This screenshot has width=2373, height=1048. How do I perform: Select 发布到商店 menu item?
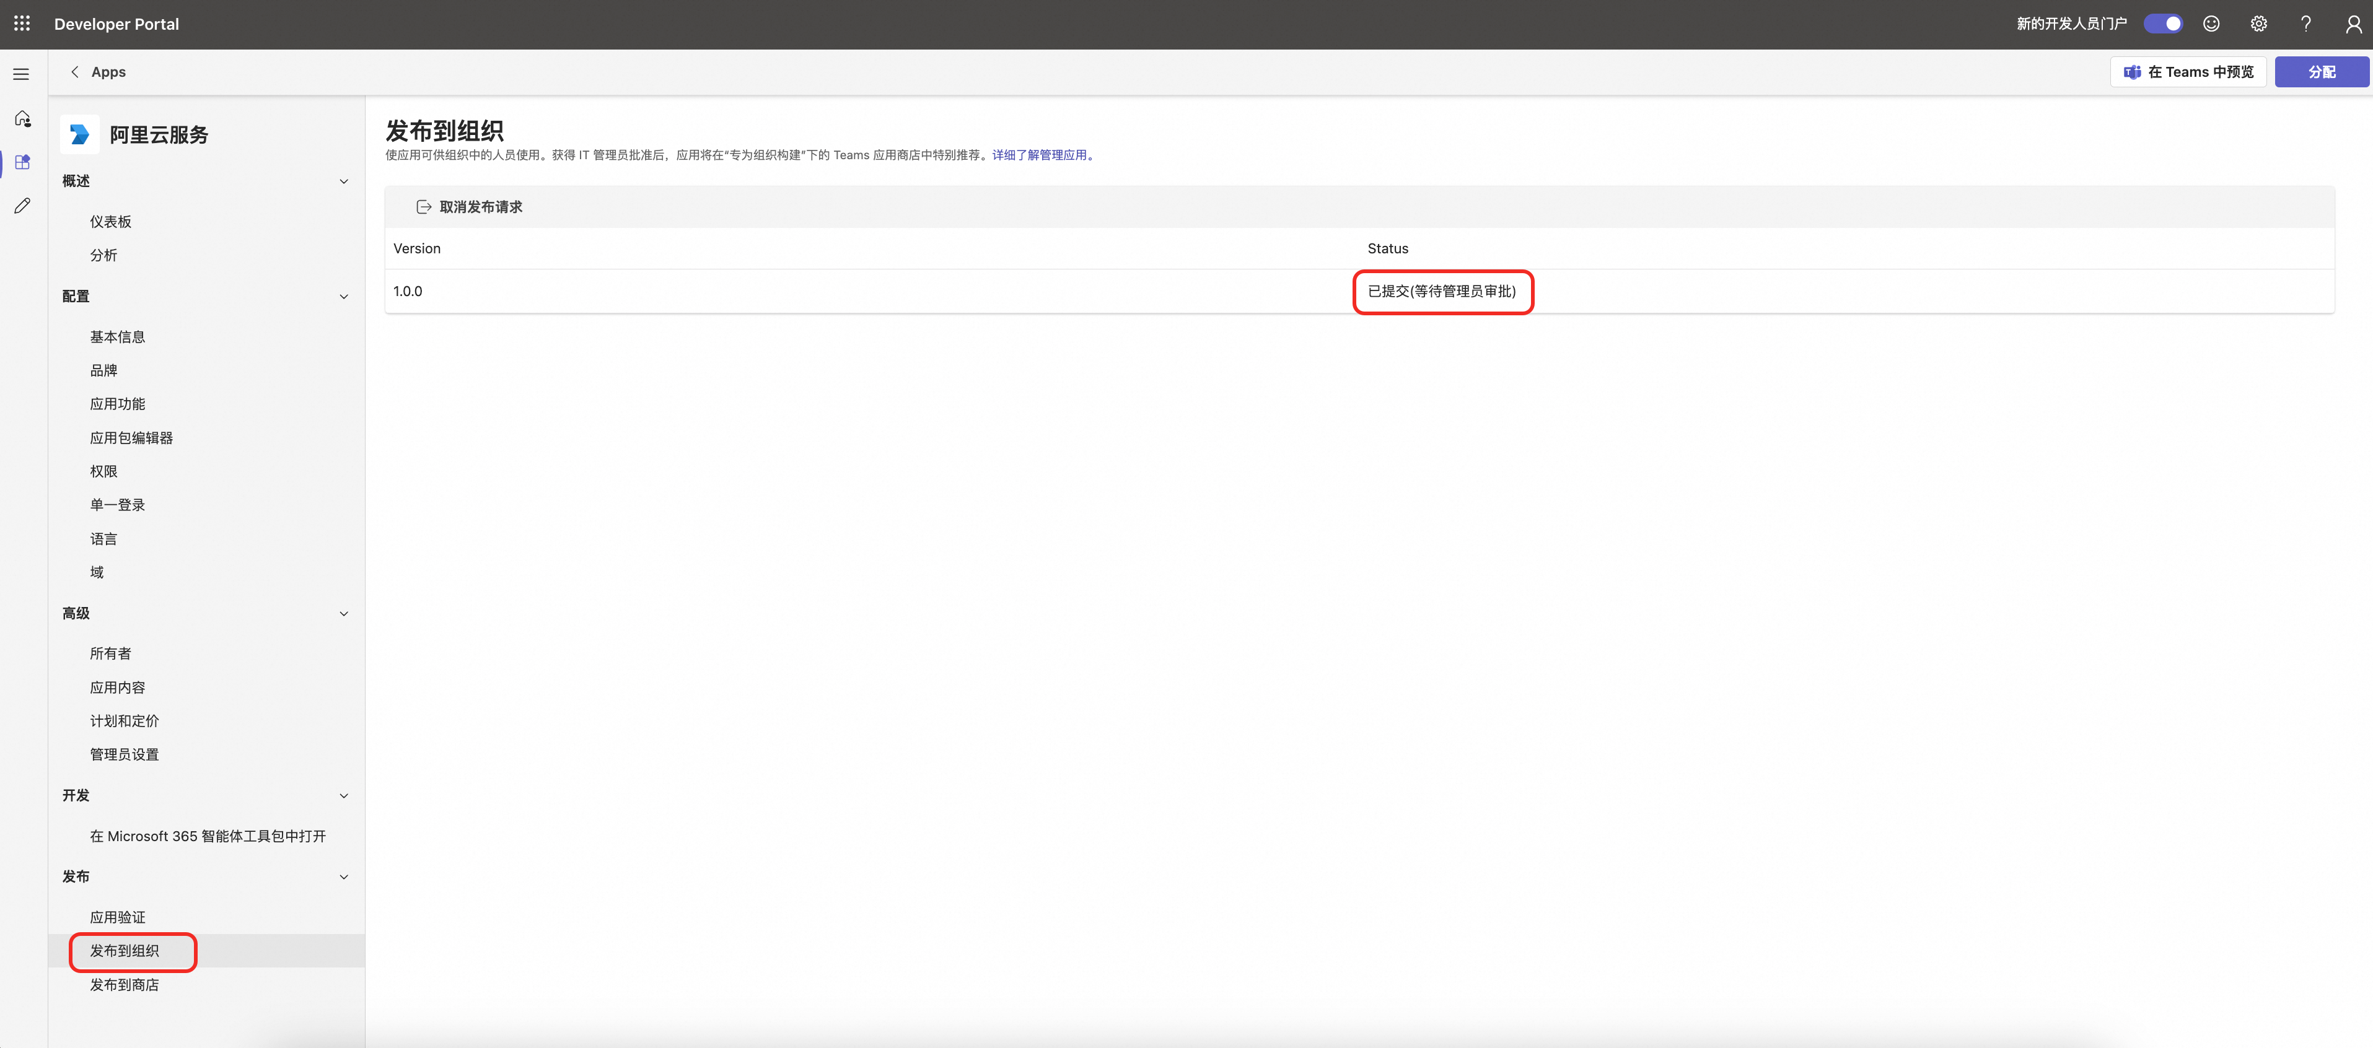pyautogui.click(x=125, y=984)
